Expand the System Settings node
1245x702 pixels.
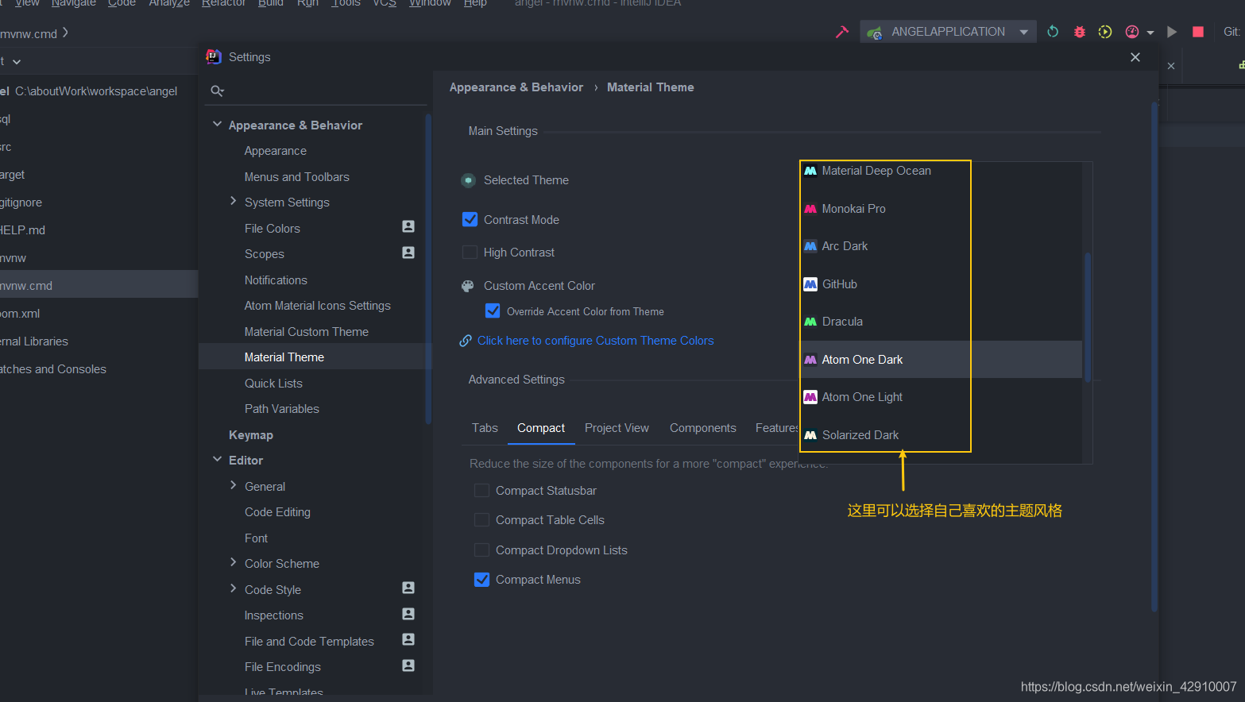233,201
